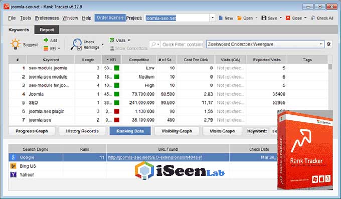Open the Preferences menu
This screenshot has height=199, width=341.
coord(47,18)
